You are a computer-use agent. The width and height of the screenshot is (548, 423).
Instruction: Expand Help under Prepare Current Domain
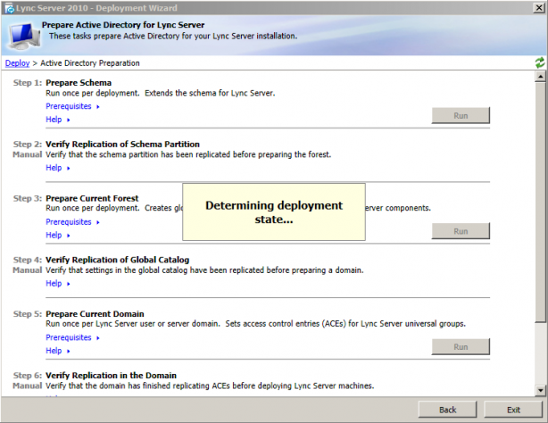(x=58, y=351)
